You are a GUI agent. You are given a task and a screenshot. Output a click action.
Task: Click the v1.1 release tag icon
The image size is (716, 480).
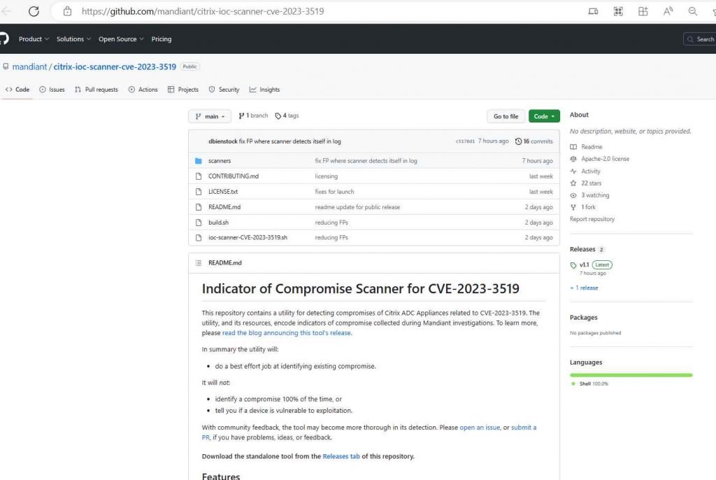tap(573, 265)
